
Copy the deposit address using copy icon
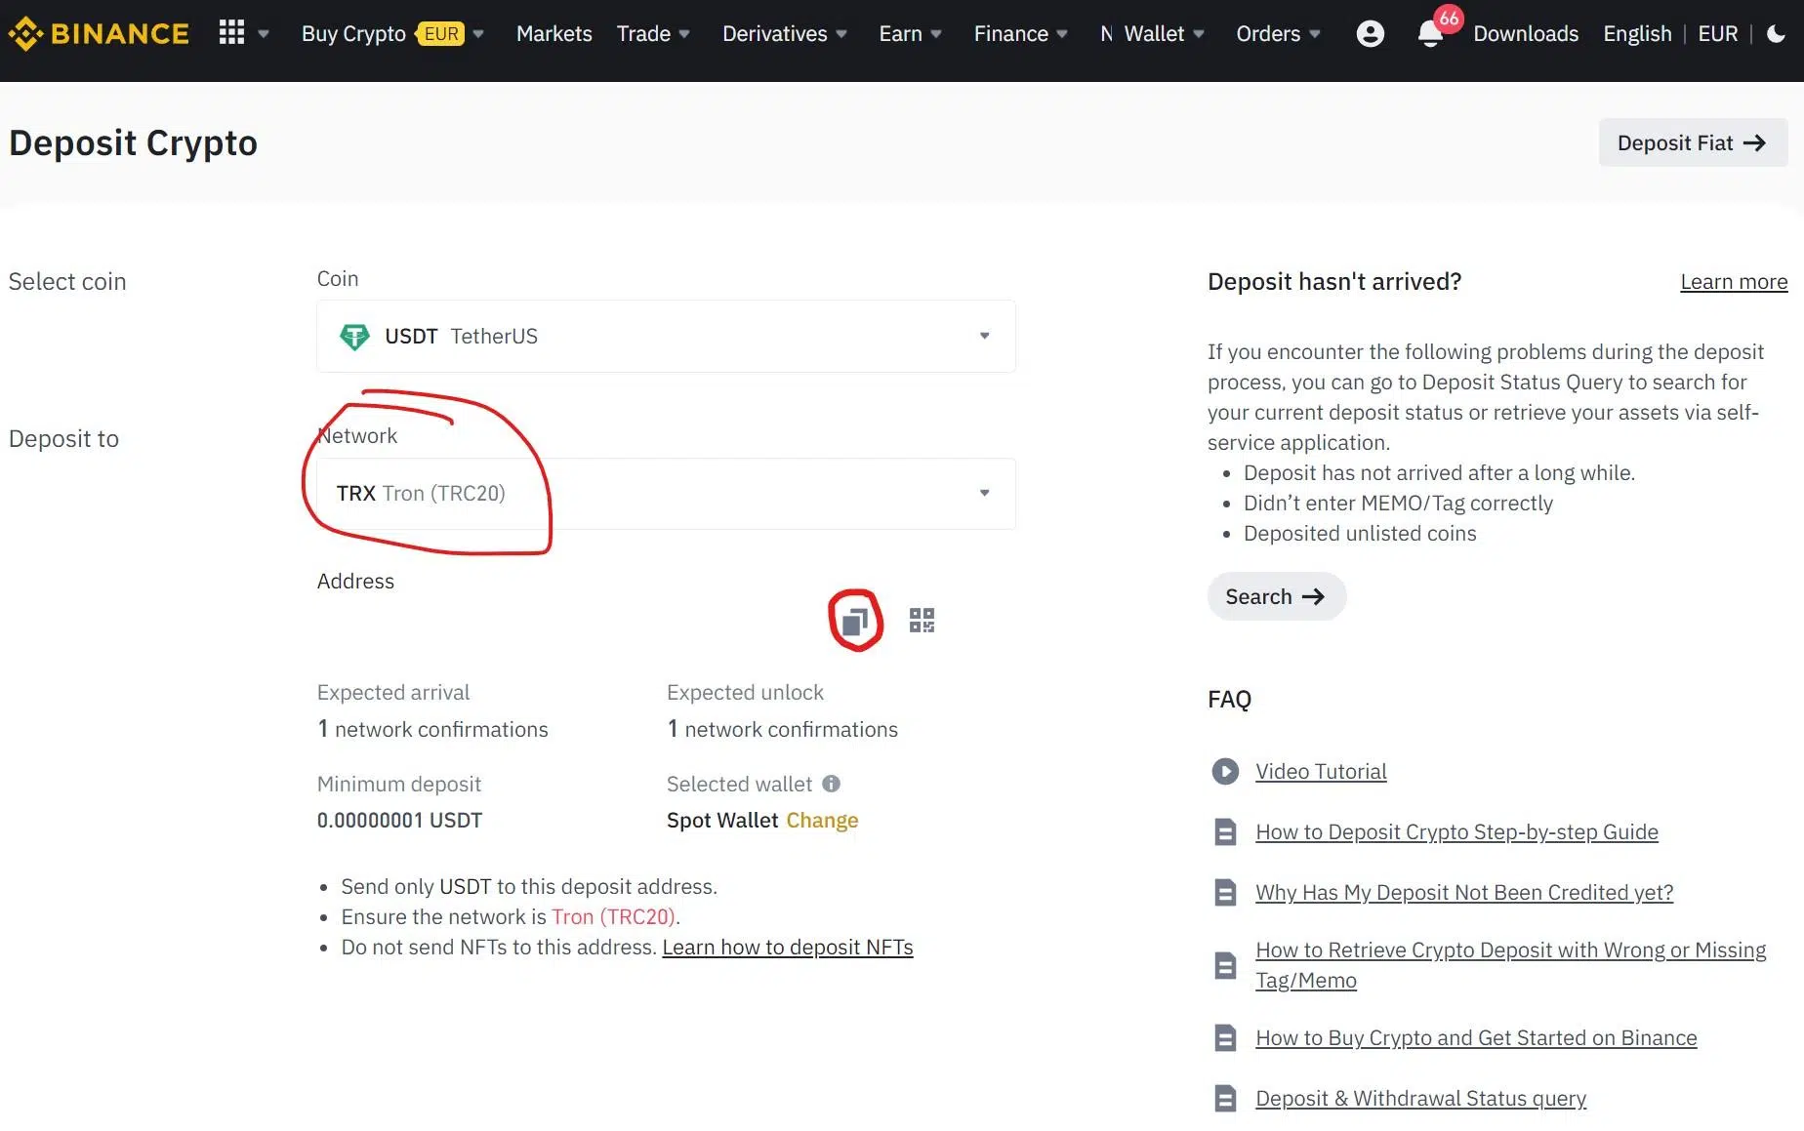(855, 621)
